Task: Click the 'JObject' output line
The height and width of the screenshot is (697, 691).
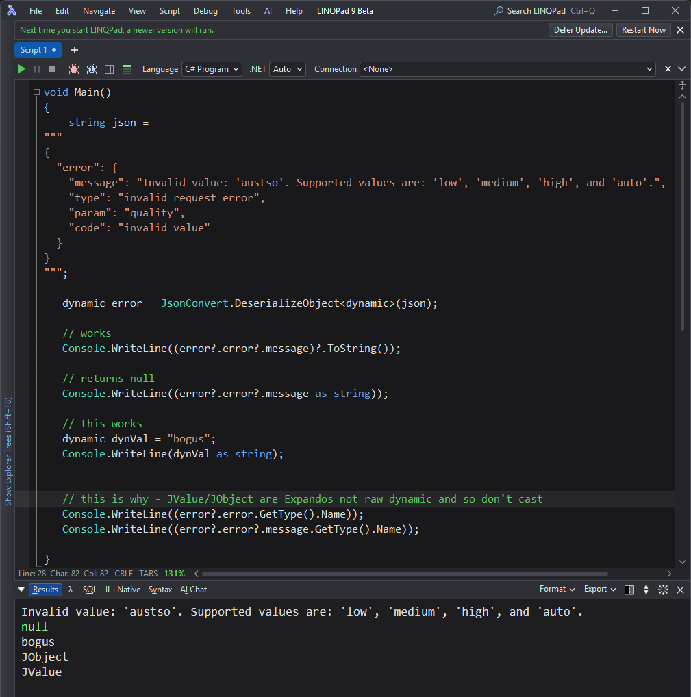Action: pos(45,657)
